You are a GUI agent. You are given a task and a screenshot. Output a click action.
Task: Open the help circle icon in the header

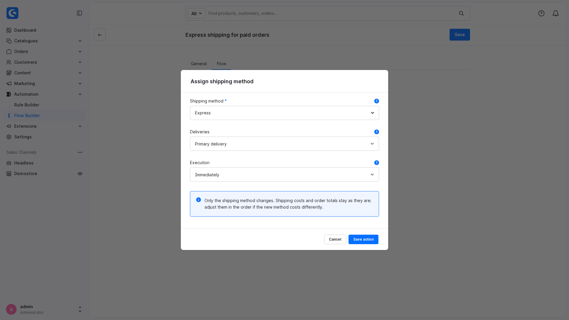click(541, 13)
